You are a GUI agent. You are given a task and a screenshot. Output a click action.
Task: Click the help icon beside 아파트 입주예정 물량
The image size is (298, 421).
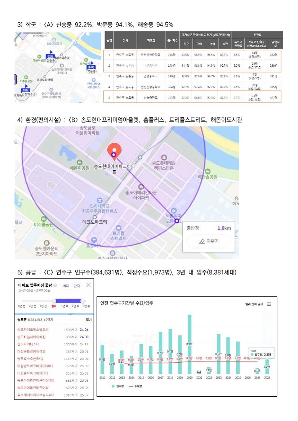[55, 286]
